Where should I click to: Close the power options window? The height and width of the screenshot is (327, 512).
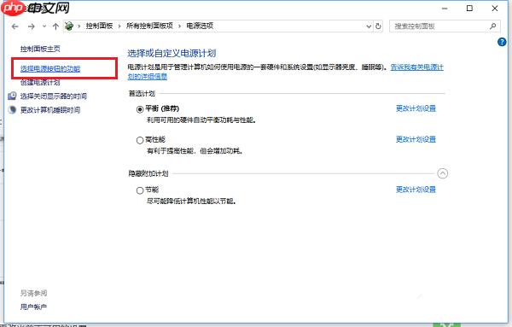(495, 9)
